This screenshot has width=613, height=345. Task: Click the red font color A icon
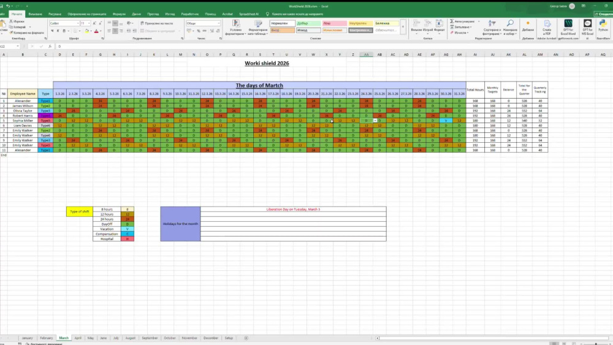coord(96,31)
